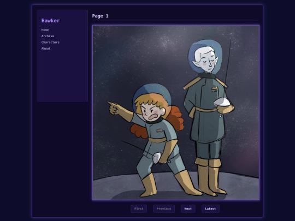Screen dimensions: 295x221
Task: Go to Home in the sidebar
Action: (45, 30)
